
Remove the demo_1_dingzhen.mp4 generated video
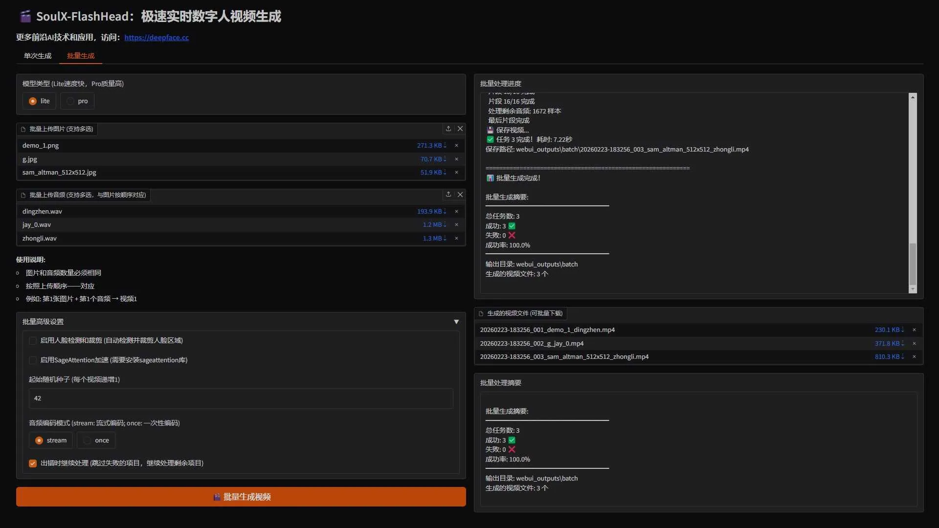pyautogui.click(x=915, y=330)
